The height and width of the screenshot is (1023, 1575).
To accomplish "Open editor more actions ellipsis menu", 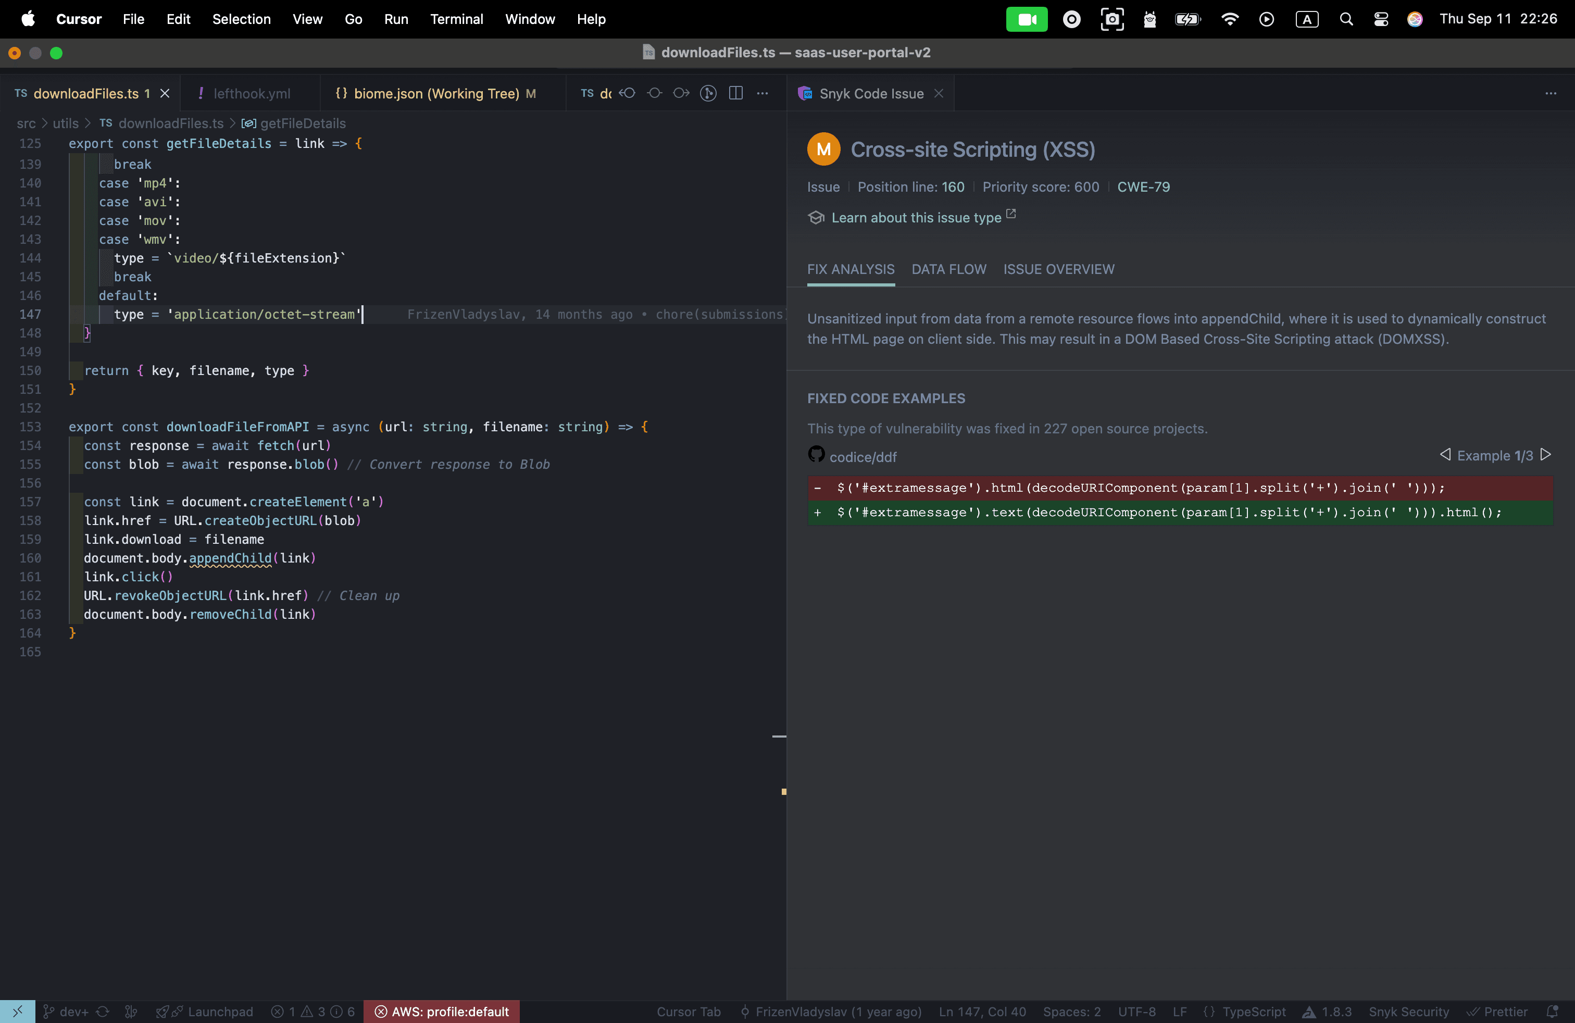I will coord(762,93).
